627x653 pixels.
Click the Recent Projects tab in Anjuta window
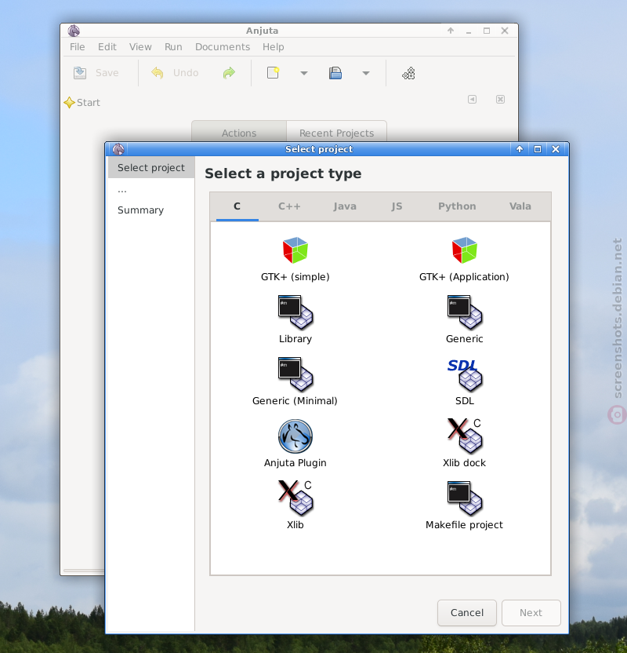pos(336,133)
